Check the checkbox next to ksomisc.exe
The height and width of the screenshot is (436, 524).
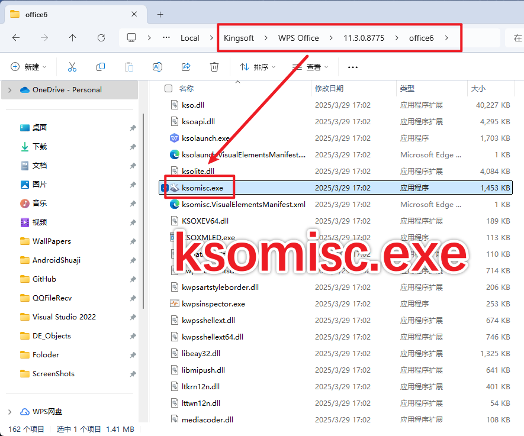(x=165, y=188)
